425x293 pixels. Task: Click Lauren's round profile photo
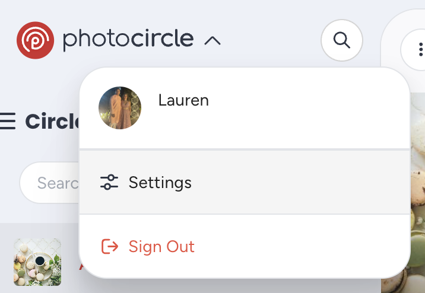tap(120, 108)
